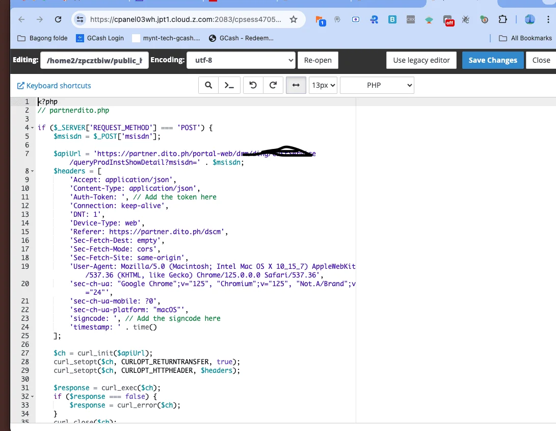This screenshot has width=556, height=431.
Task: Click line number 26 in the gutter
Action: pos(25,344)
